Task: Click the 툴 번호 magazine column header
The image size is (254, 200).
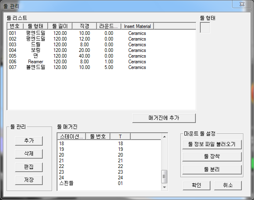Action: click(98, 137)
